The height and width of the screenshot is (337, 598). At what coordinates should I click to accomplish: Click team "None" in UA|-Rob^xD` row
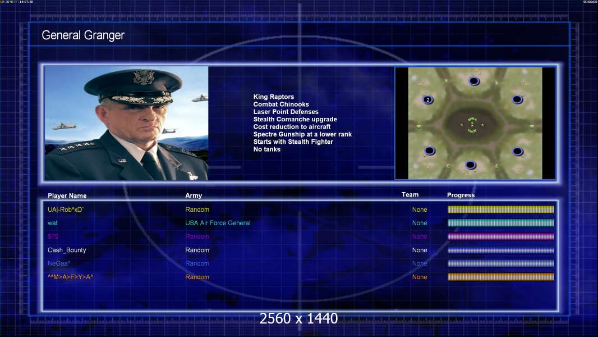(420, 210)
